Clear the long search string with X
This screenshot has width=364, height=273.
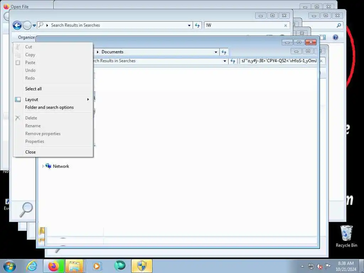(321, 61)
